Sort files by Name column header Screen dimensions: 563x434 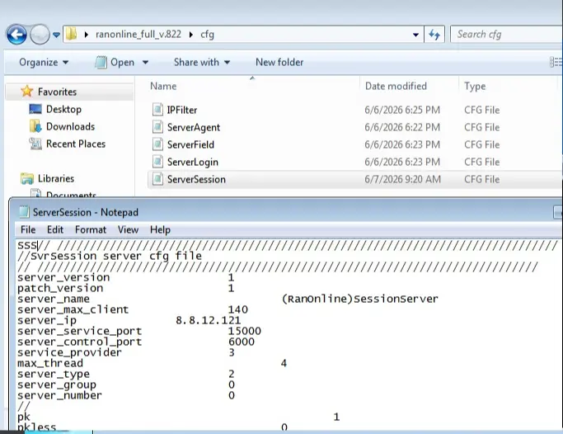point(163,87)
